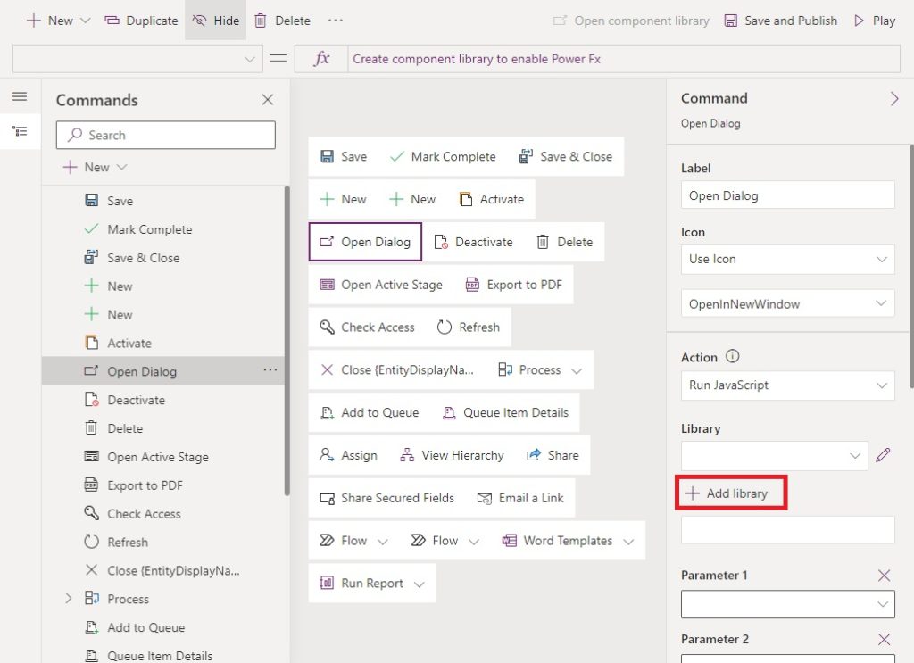914x663 pixels.
Task: Click the pencil icon beside the Library dropdown
Action: 884,455
